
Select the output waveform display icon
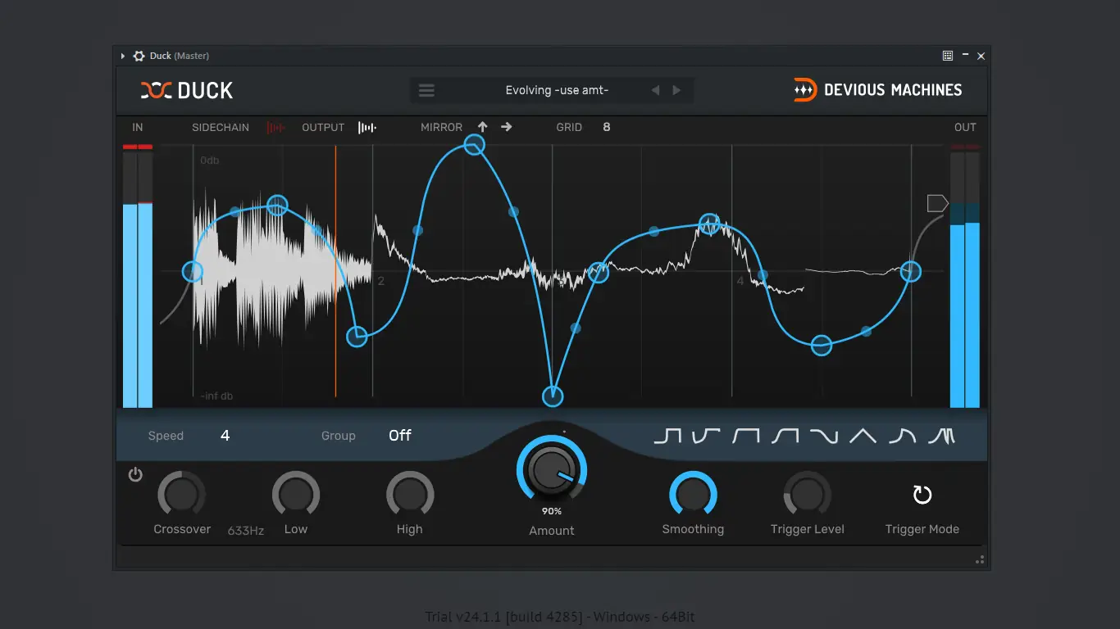tap(367, 127)
